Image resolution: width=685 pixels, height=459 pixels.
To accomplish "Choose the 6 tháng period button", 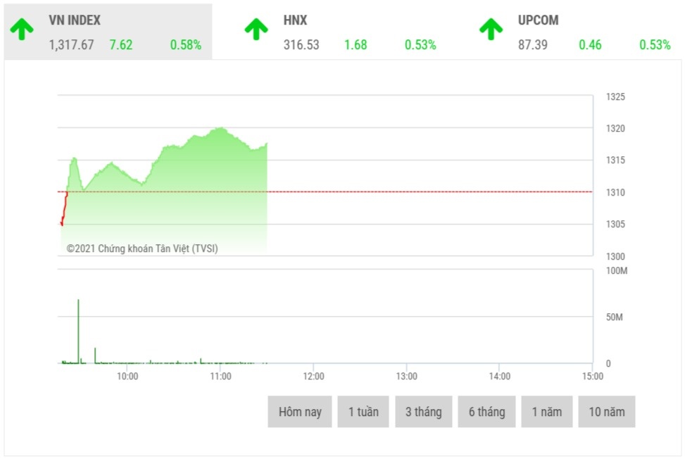I will click(x=486, y=412).
